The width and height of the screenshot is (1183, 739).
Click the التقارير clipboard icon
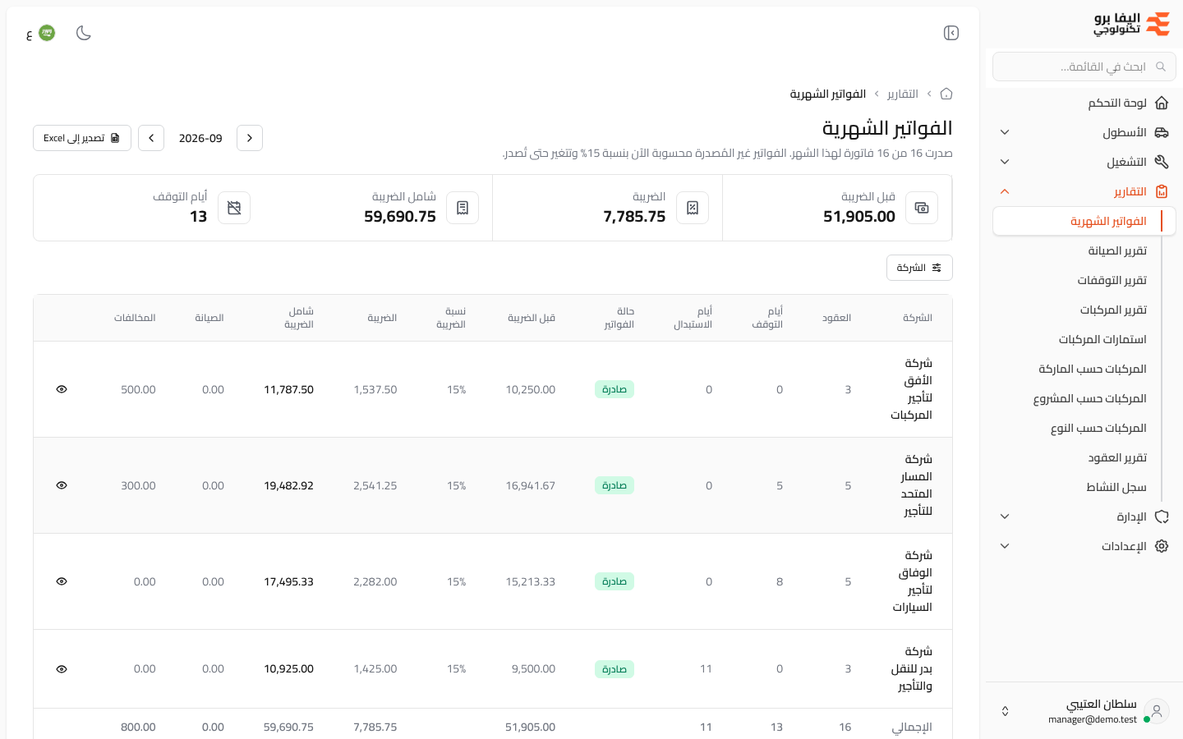pos(1162,191)
